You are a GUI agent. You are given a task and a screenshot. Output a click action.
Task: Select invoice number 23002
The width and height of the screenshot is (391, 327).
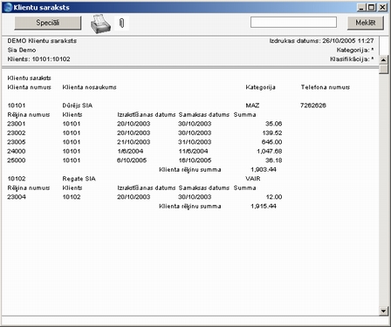(x=17, y=133)
